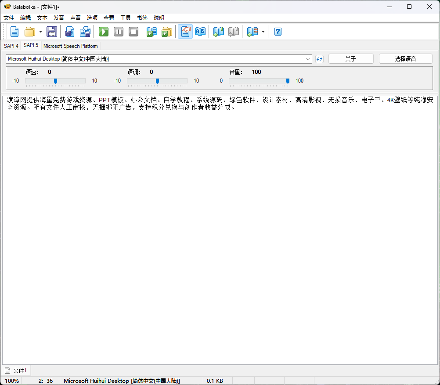
Task: Switch to the SAPI 4 tab
Action: point(11,46)
